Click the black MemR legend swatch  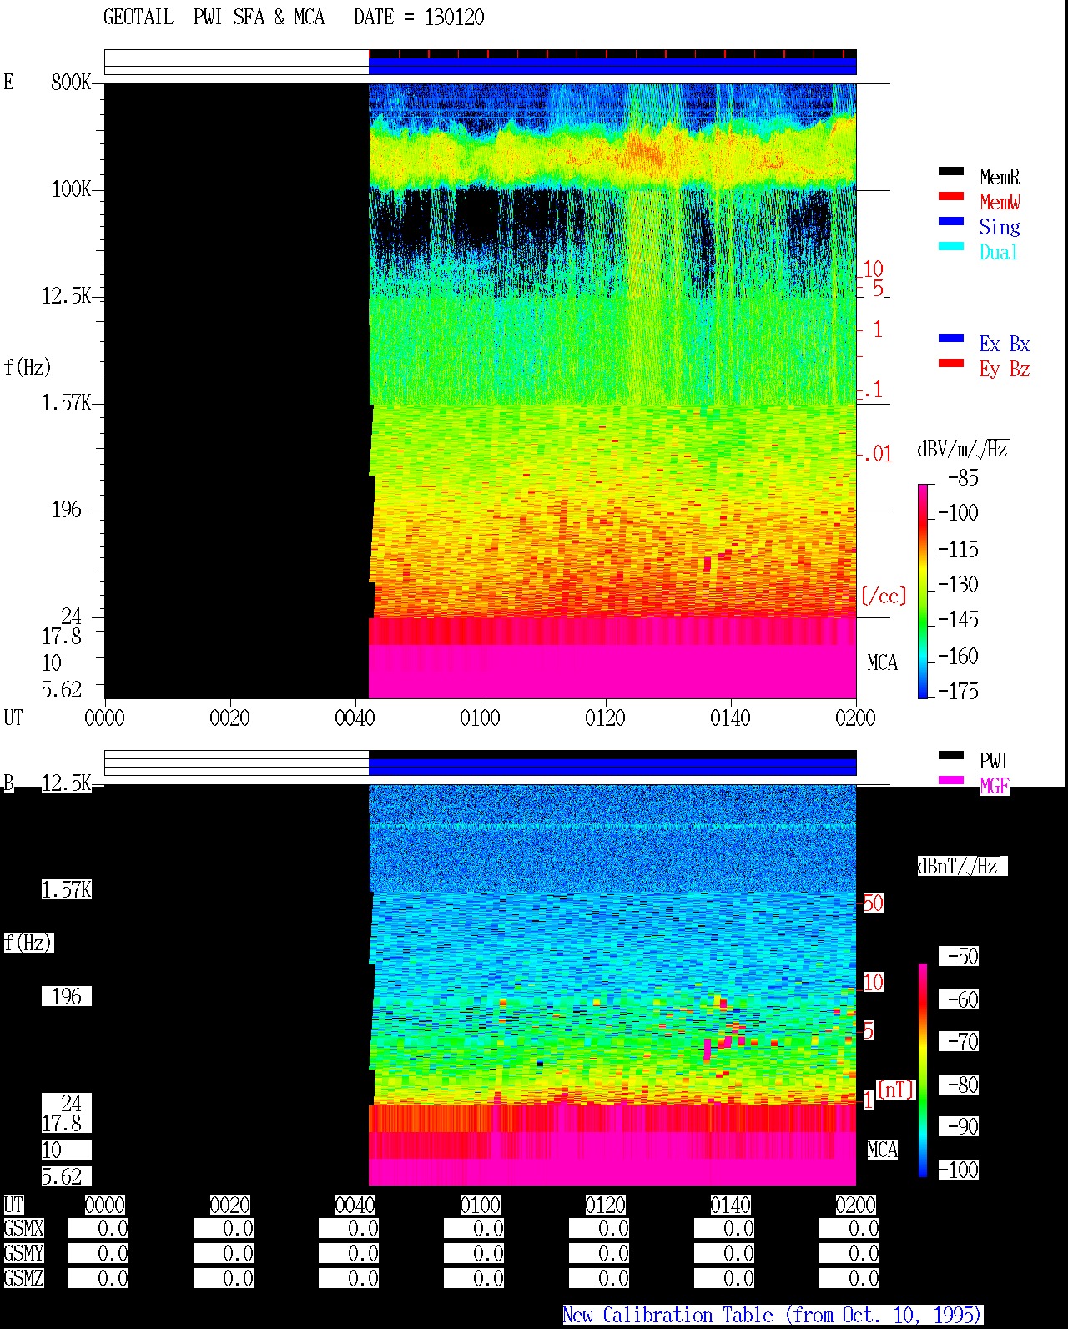[951, 171]
